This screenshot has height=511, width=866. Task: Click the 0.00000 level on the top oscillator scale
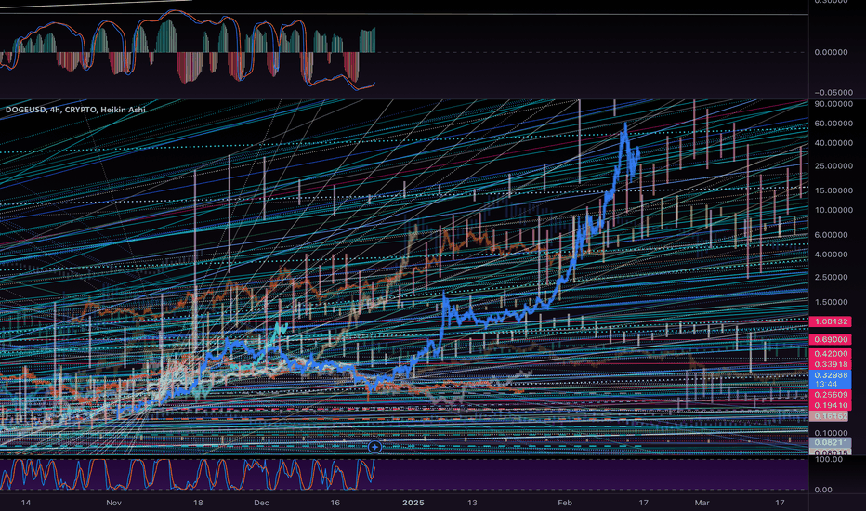click(832, 52)
